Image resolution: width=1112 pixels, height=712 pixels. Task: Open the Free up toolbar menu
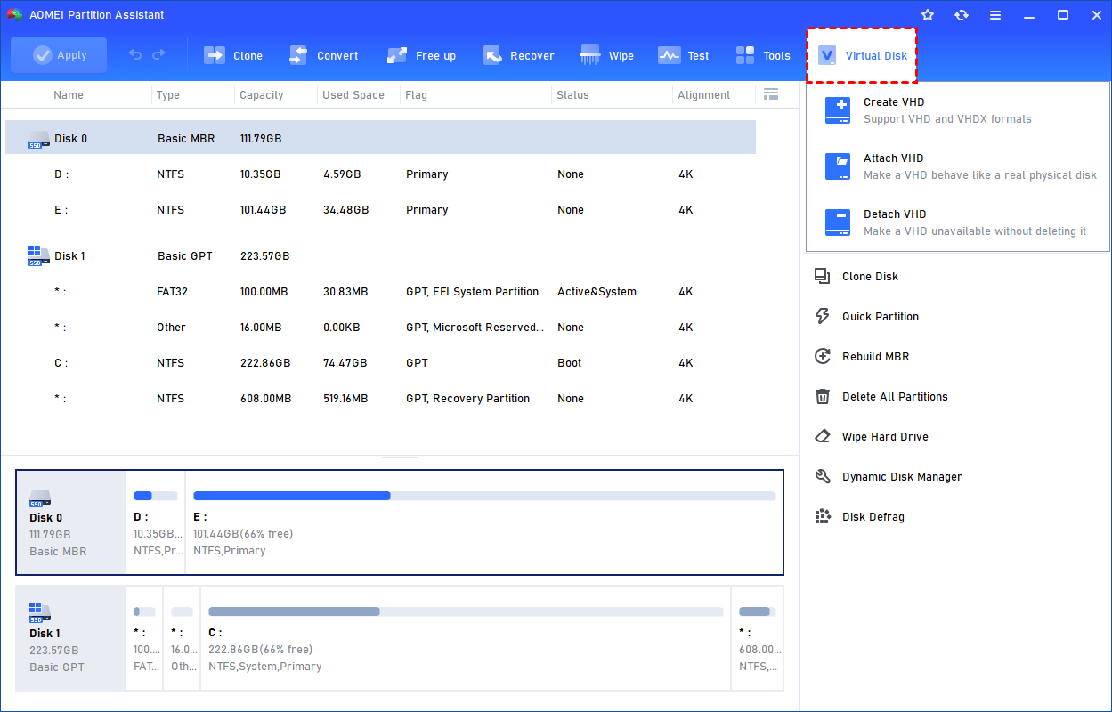tap(421, 55)
